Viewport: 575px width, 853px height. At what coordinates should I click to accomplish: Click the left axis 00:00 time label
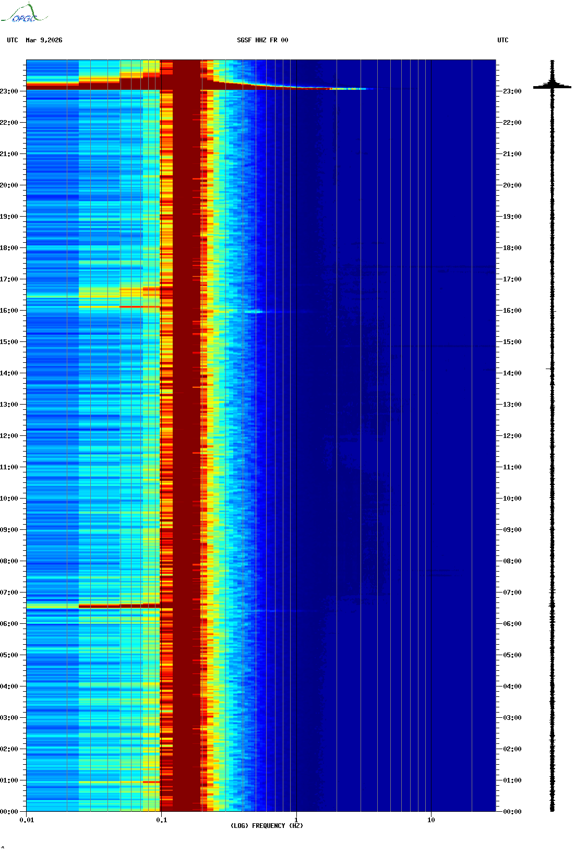coord(9,812)
